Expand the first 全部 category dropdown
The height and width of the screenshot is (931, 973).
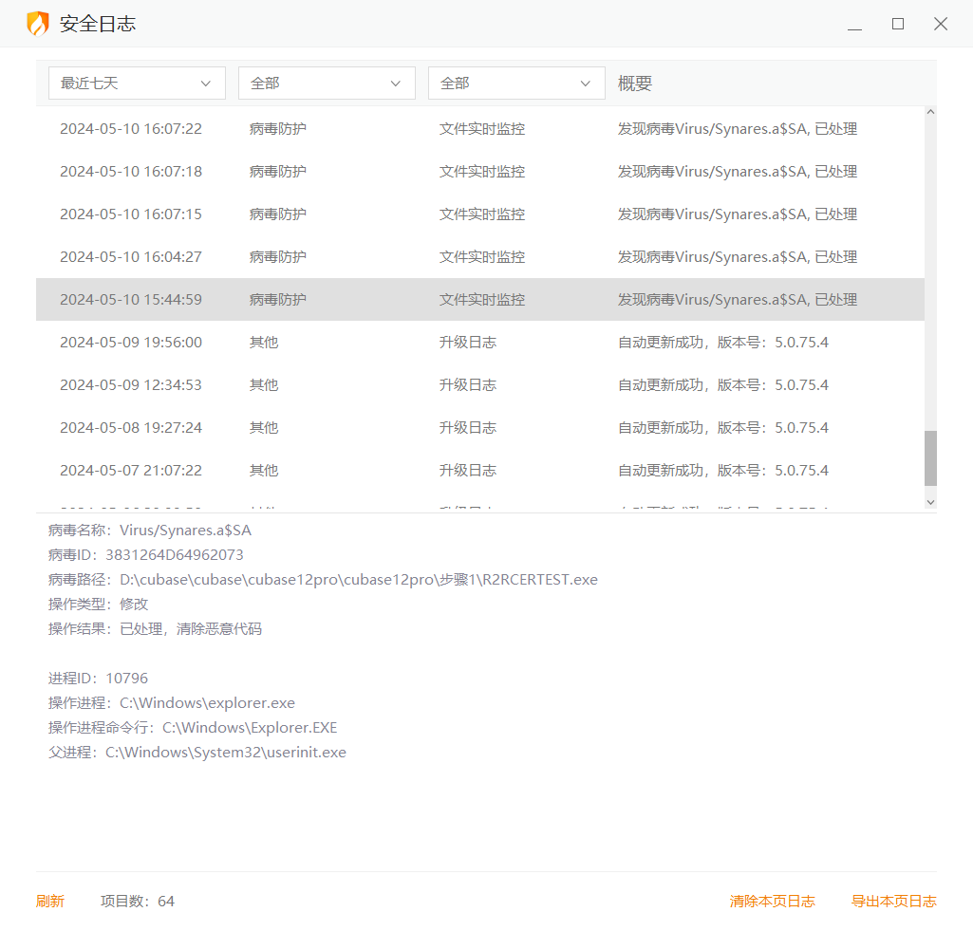click(327, 84)
